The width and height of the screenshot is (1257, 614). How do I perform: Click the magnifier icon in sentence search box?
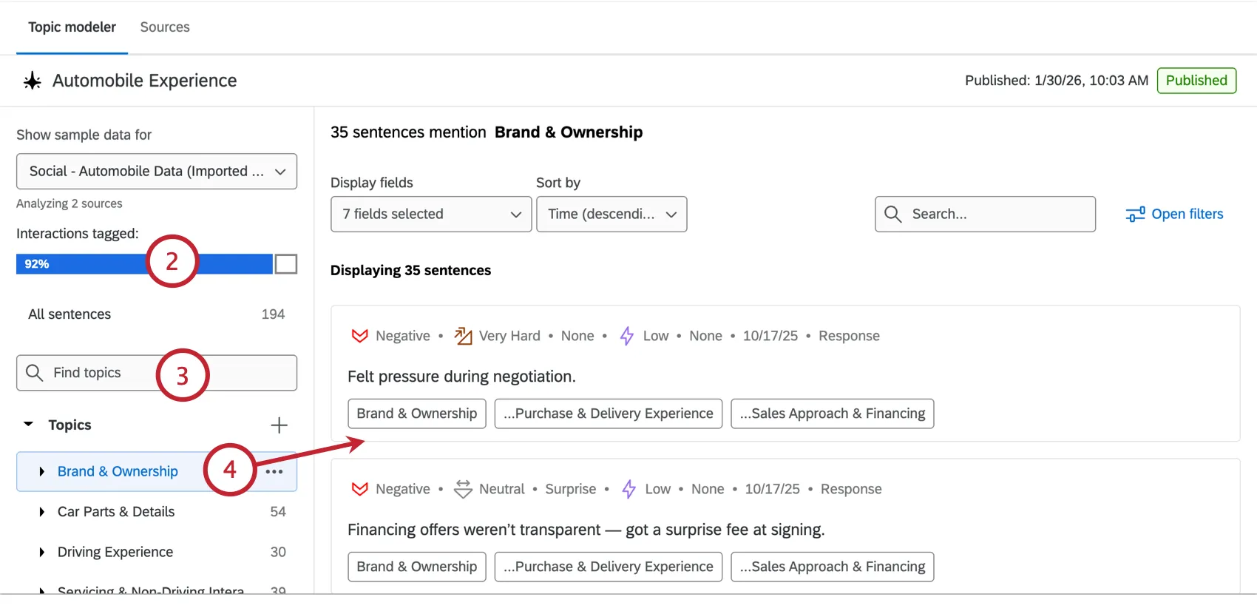point(893,215)
